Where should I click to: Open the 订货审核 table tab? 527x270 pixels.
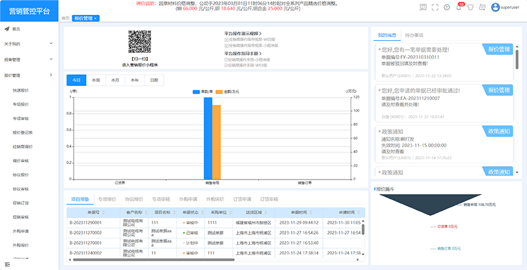coord(269,199)
